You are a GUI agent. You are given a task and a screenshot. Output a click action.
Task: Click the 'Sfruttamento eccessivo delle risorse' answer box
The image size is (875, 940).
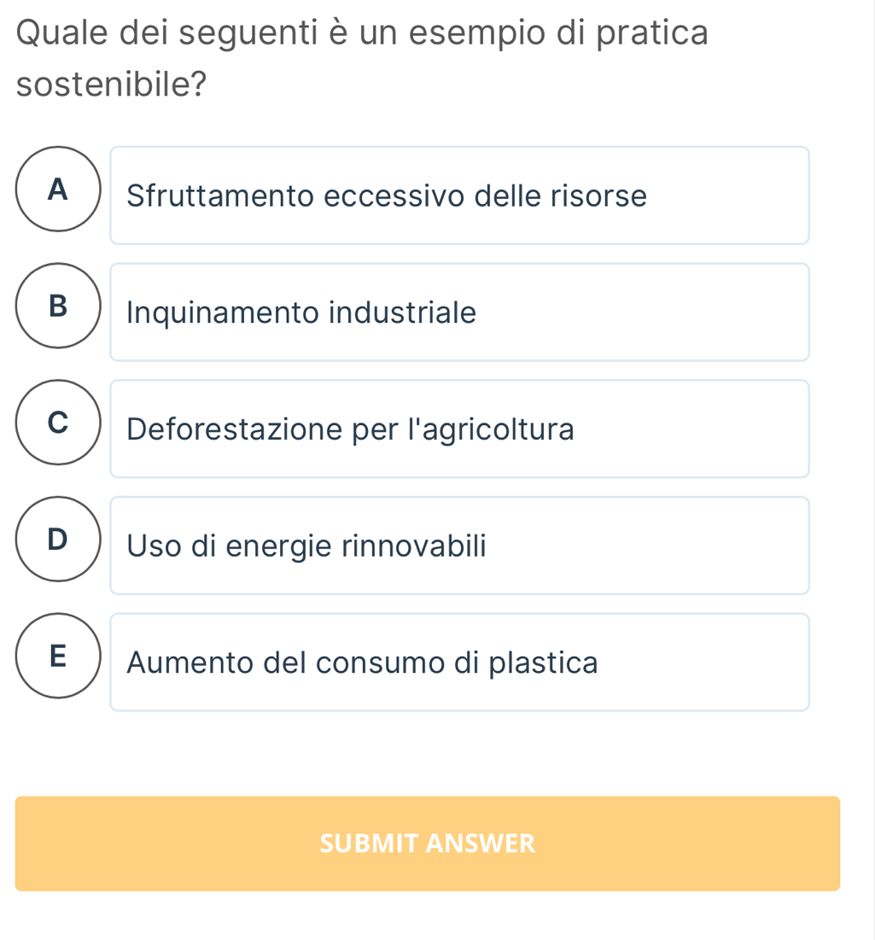click(x=459, y=196)
